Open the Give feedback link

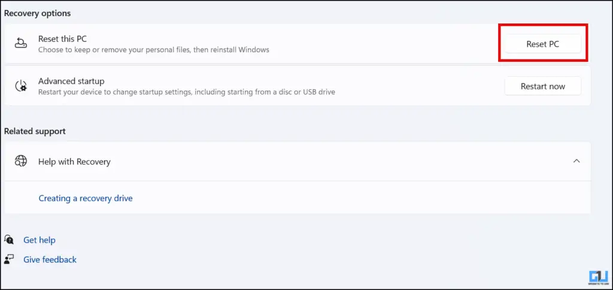pyautogui.click(x=50, y=259)
